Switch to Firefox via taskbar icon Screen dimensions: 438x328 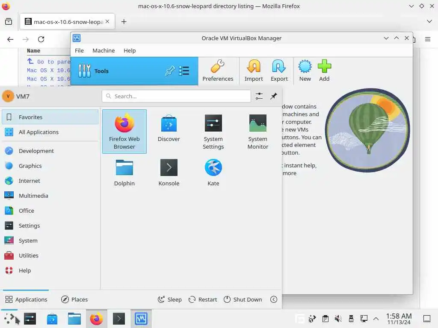click(96, 319)
